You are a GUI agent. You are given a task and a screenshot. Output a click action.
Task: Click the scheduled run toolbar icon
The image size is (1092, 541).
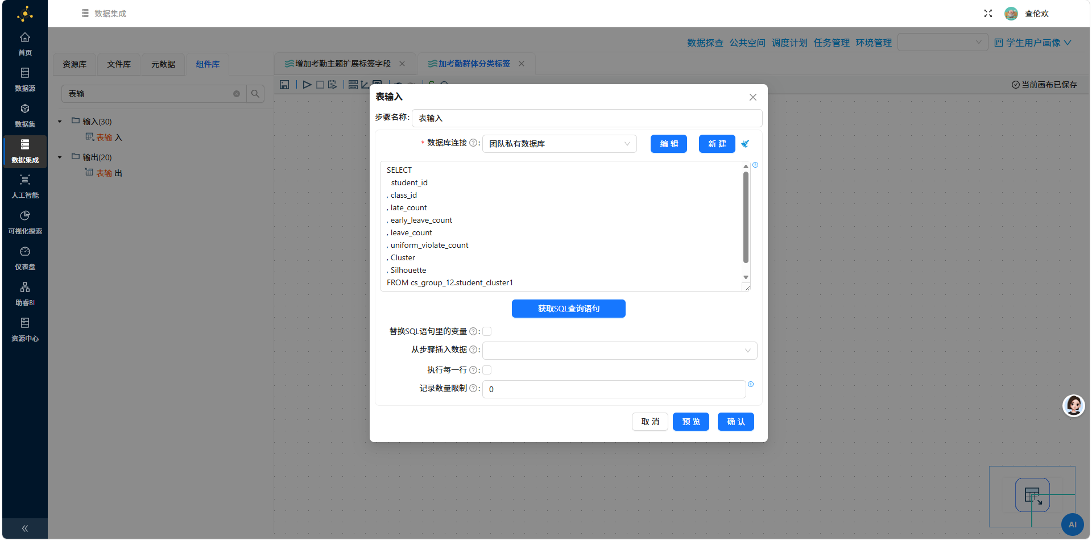333,85
